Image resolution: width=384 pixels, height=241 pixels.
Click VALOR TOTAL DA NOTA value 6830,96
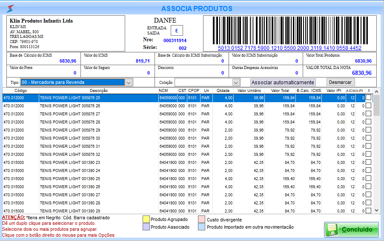click(362, 73)
